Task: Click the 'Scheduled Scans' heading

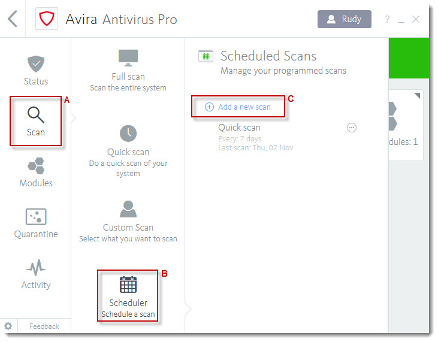Action: 268,56
